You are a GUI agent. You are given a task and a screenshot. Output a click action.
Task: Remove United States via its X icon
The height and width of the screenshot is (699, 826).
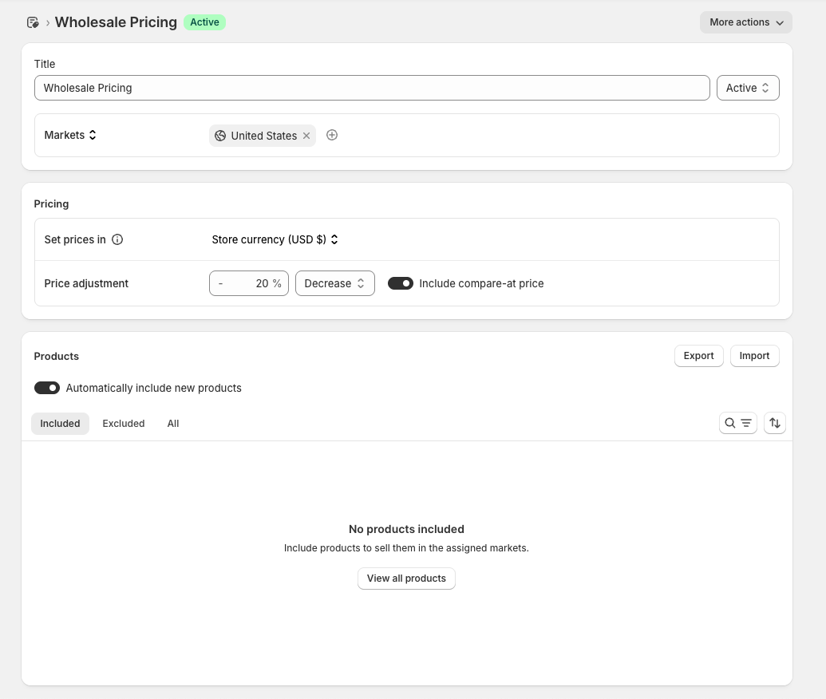pyautogui.click(x=306, y=136)
